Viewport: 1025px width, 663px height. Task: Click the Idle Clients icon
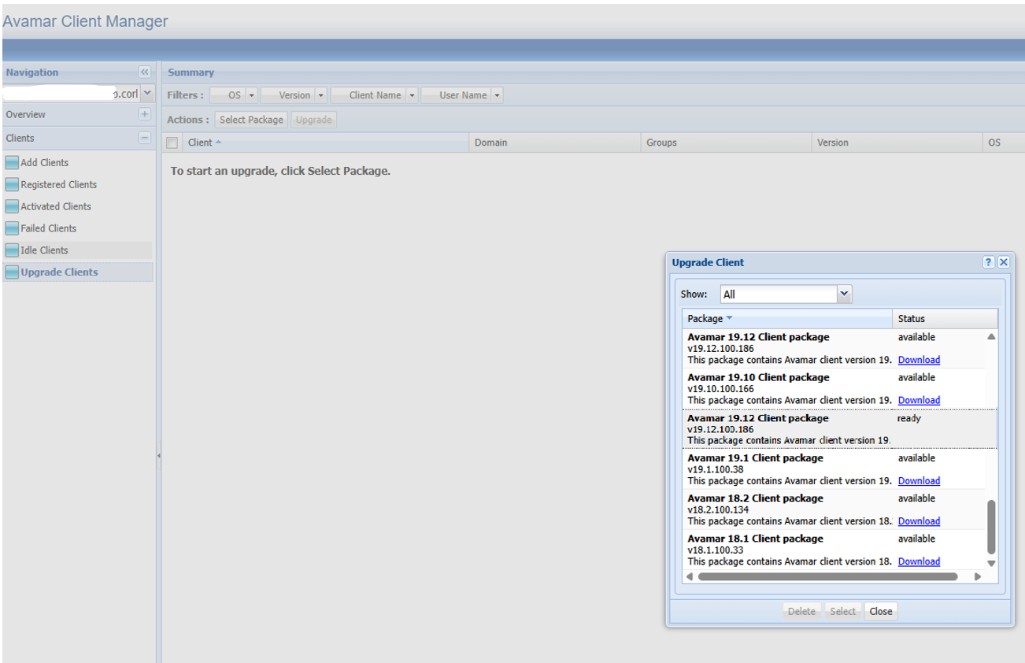[12, 250]
